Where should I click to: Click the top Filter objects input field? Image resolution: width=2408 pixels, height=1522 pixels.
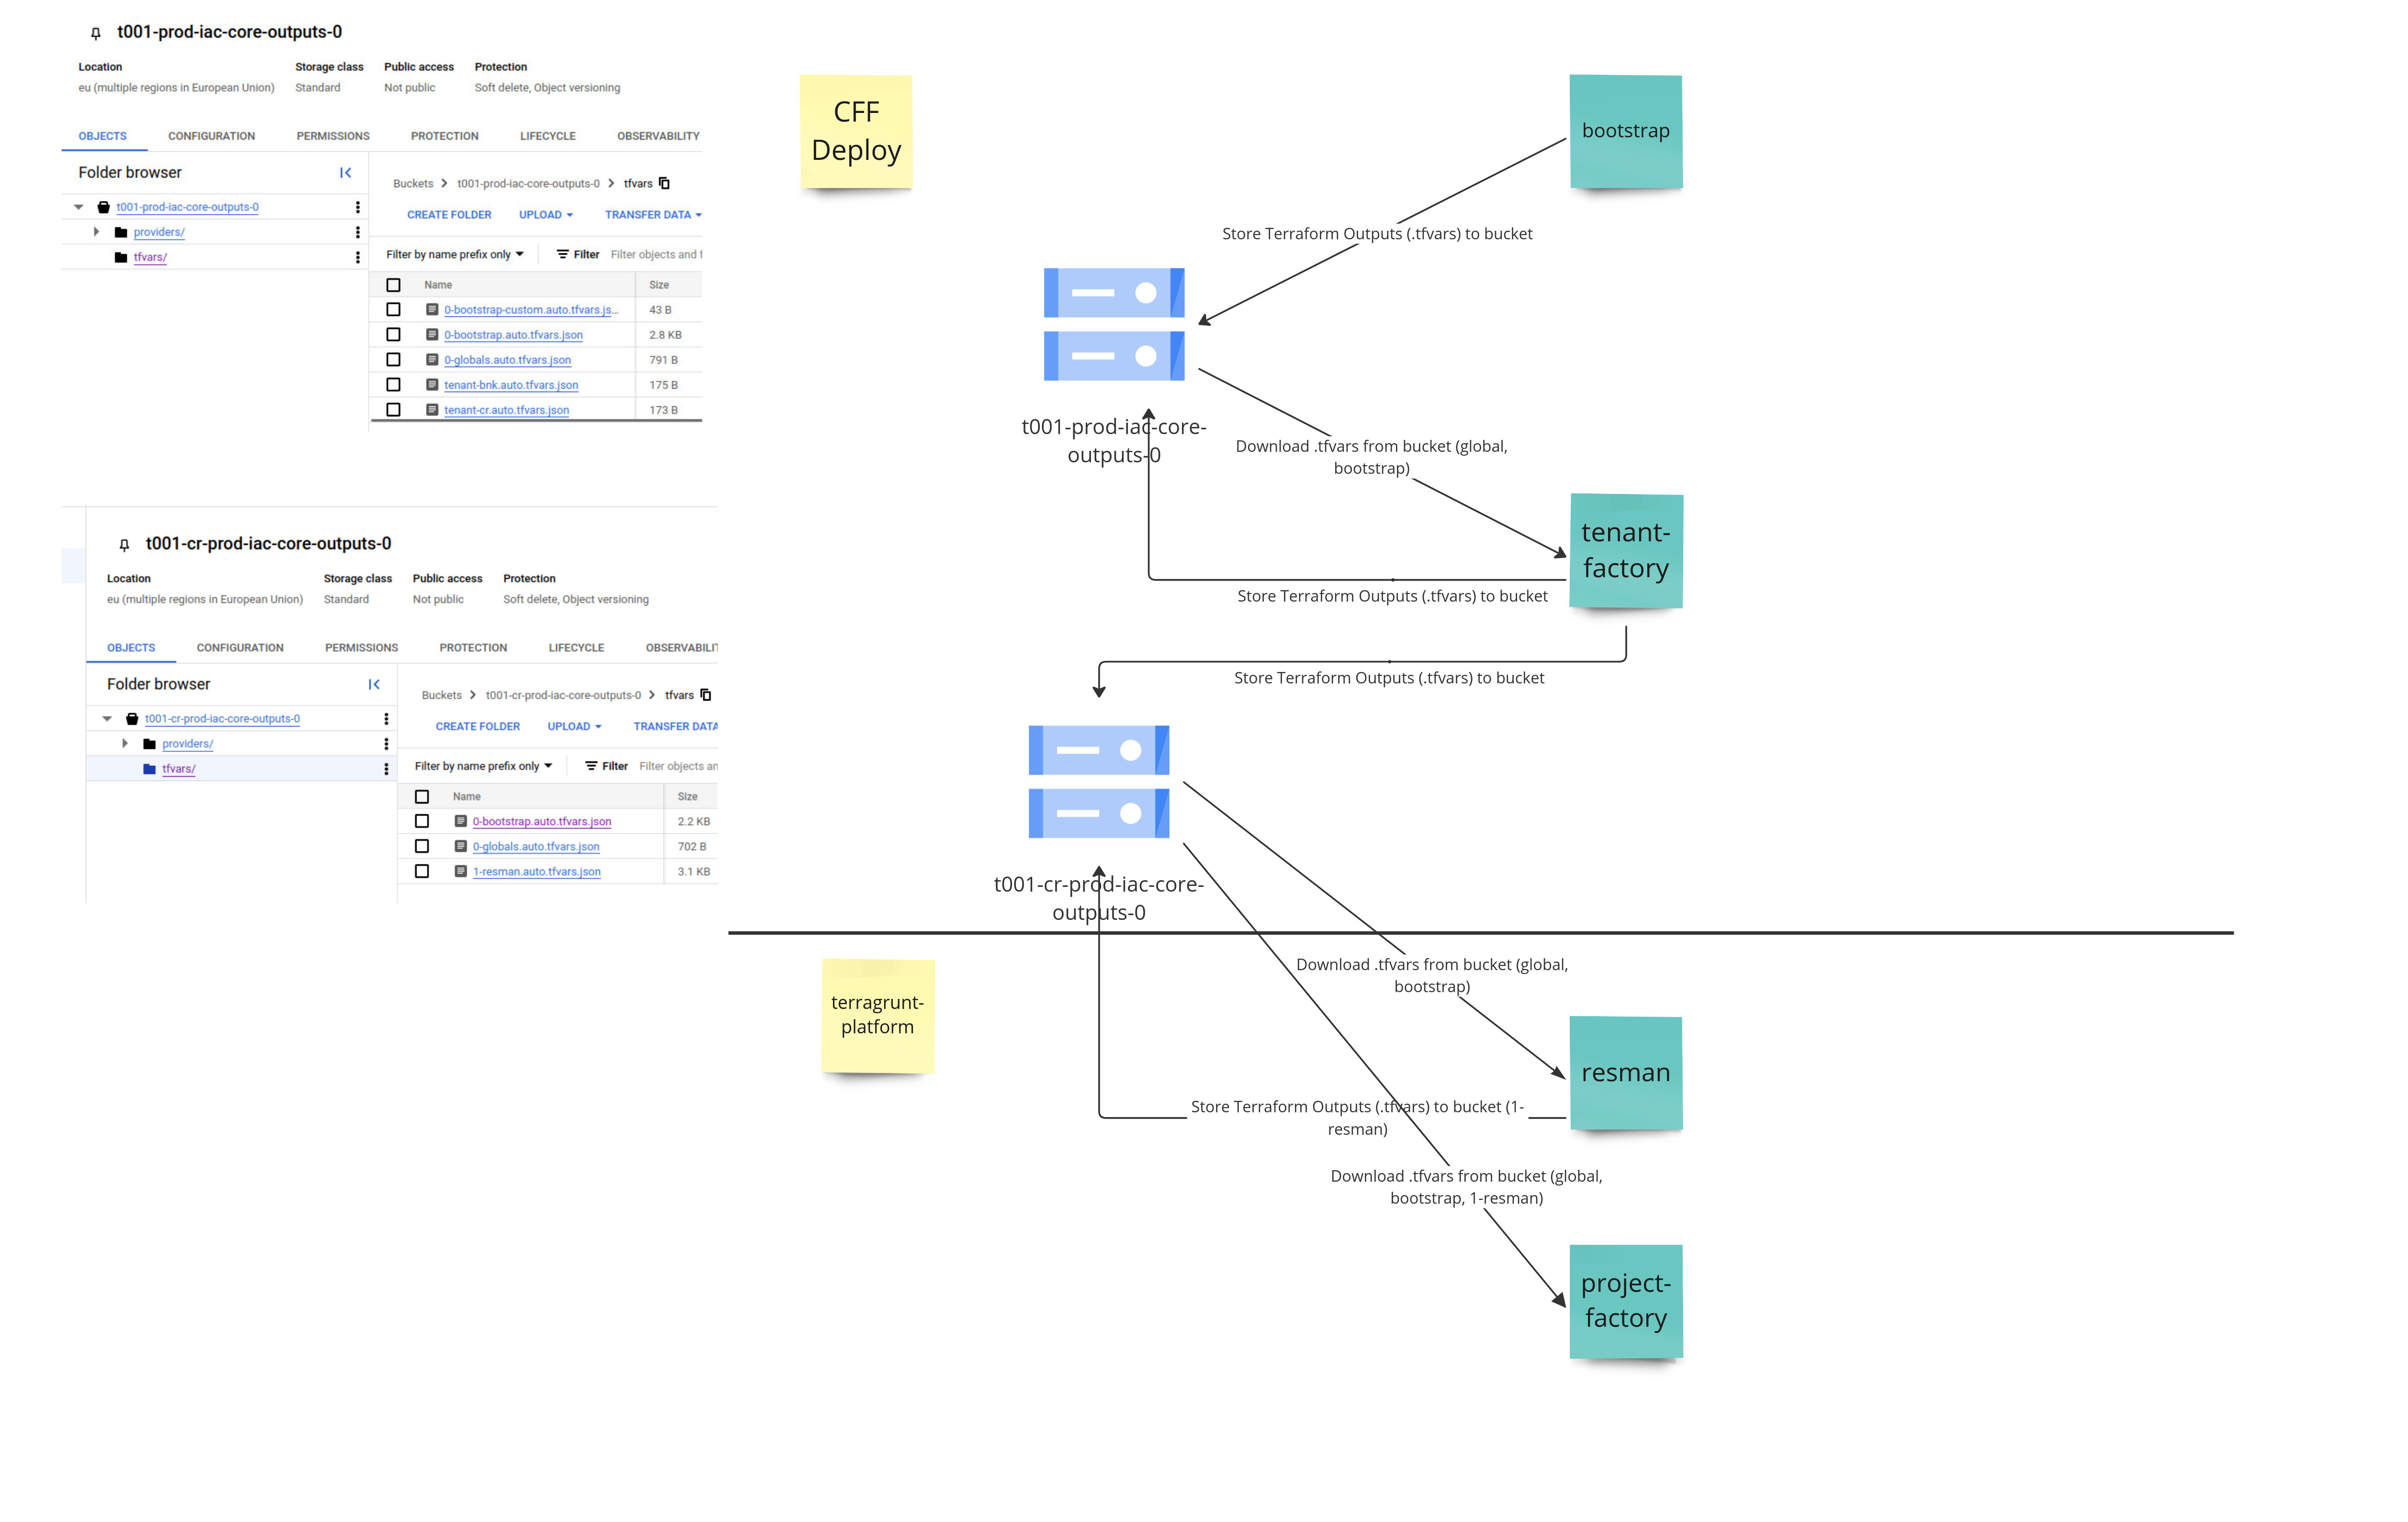[655, 255]
